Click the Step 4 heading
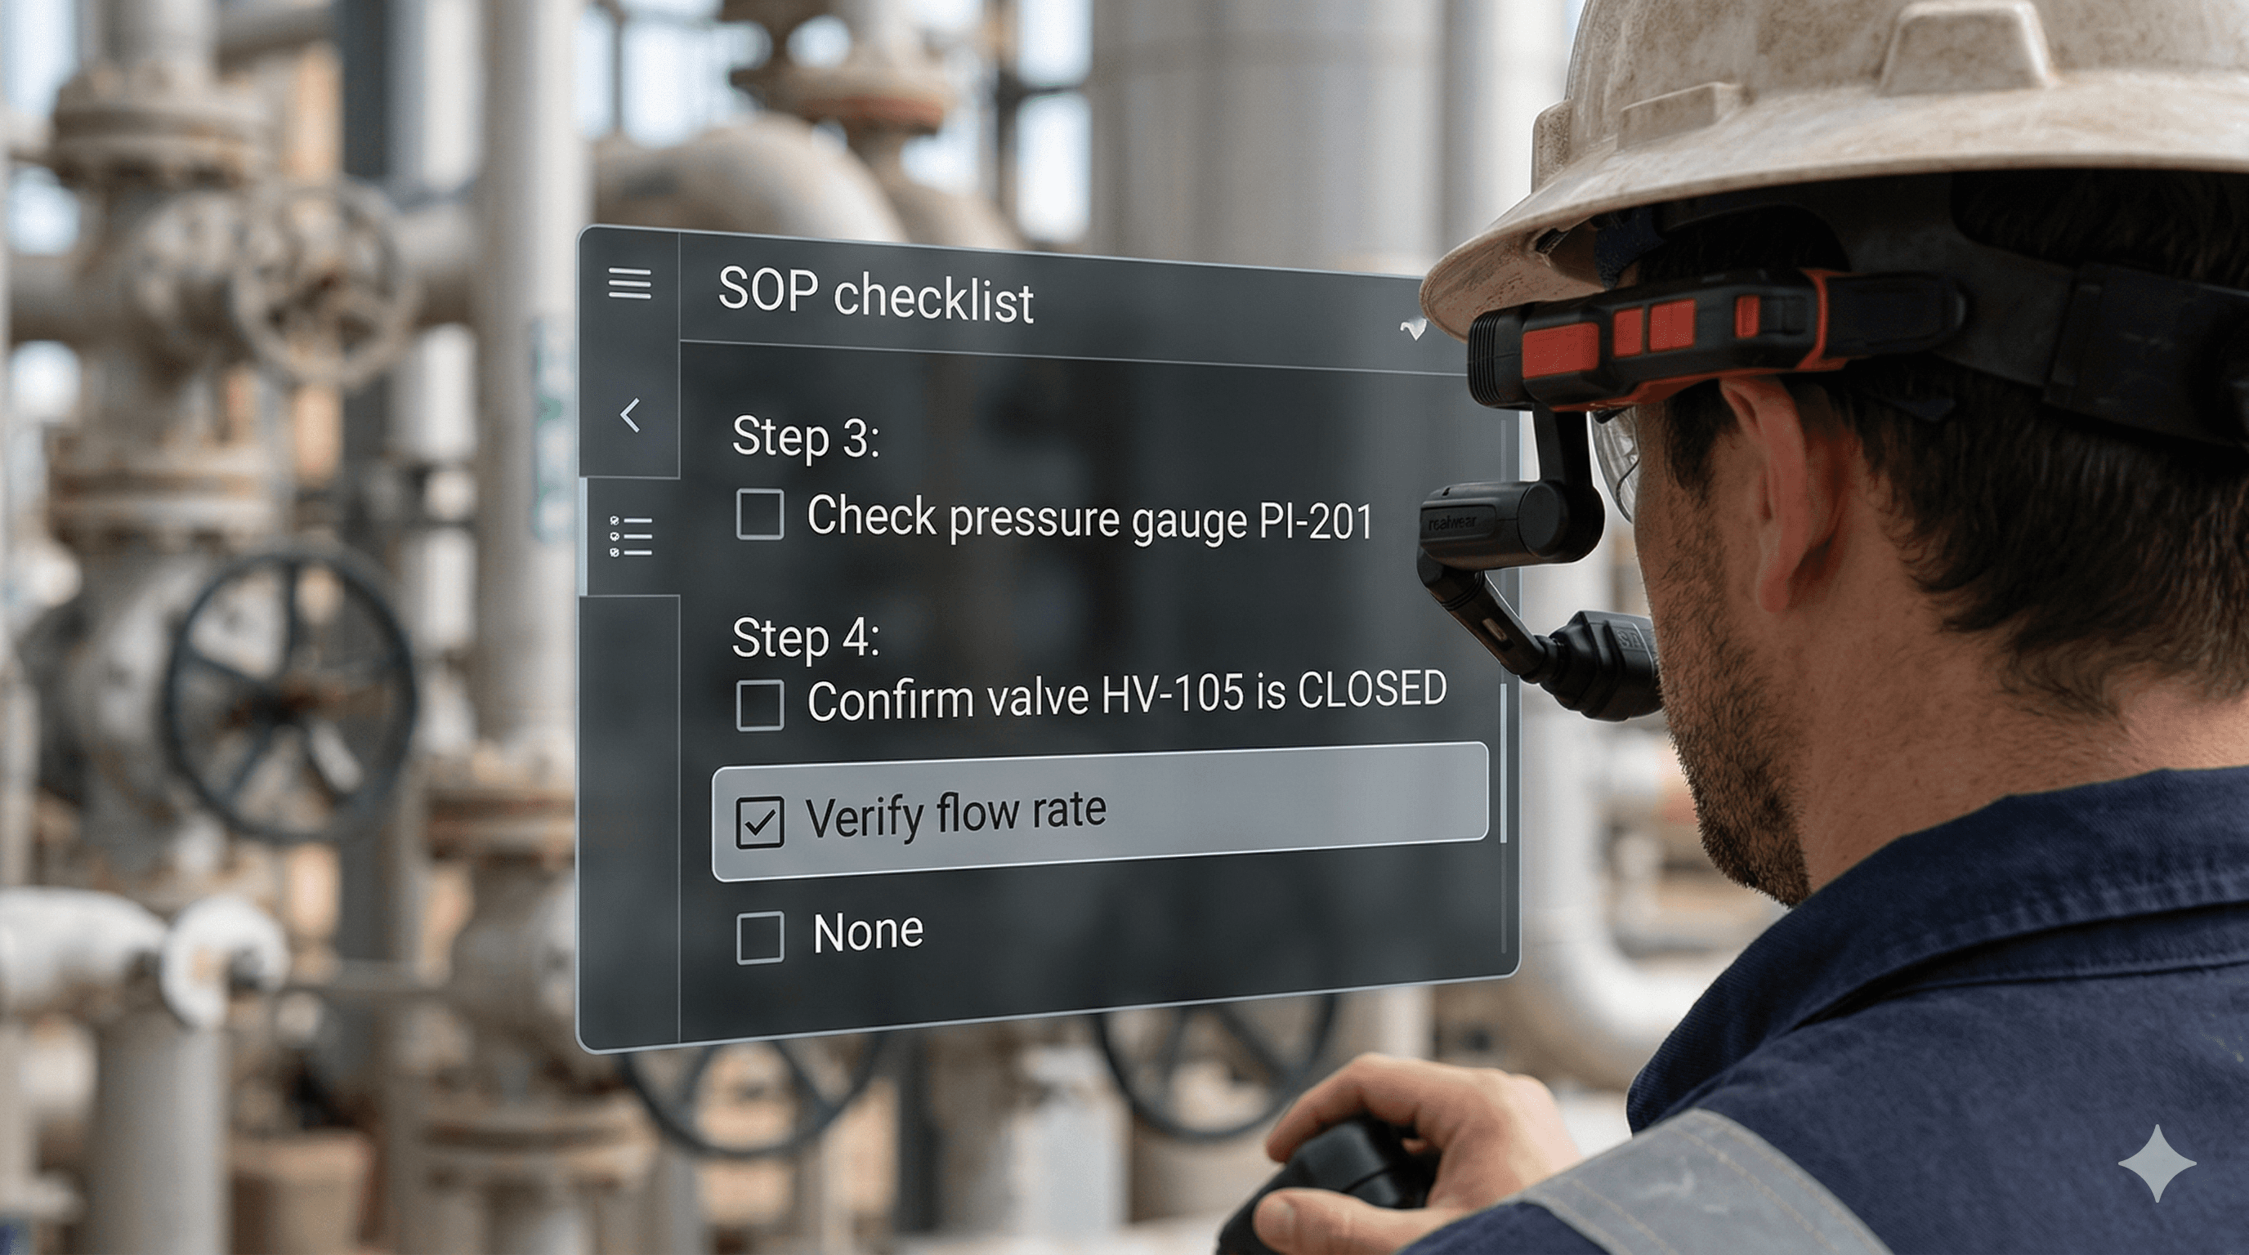This screenshot has height=1255, width=2249. (x=805, y=637)
